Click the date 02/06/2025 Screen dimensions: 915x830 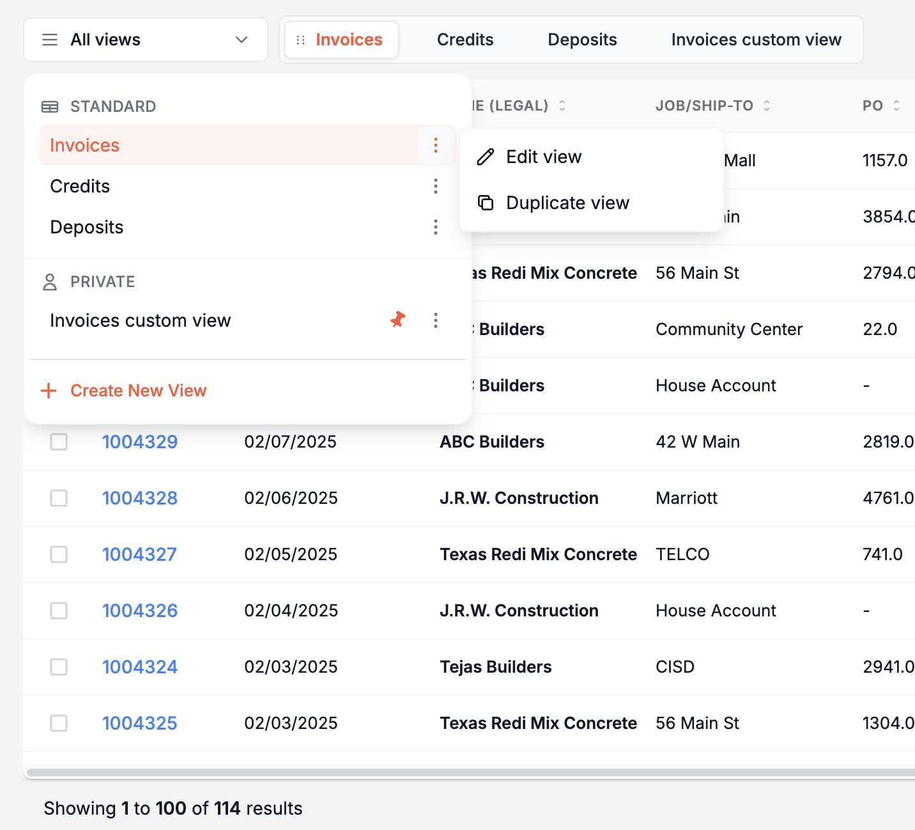pos(291,498)
